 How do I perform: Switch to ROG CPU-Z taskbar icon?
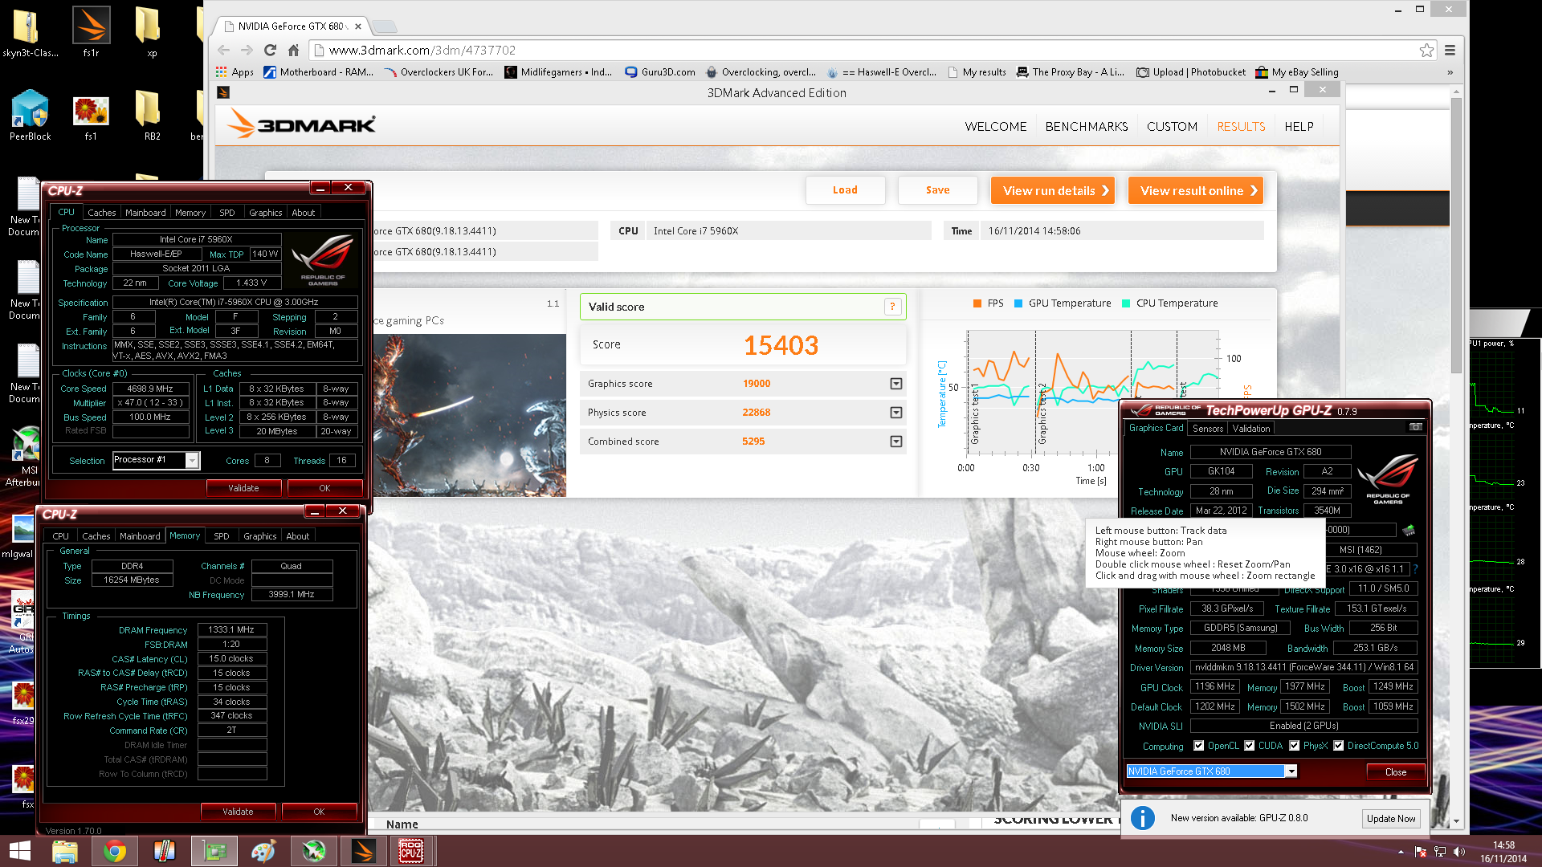tap(411, 851)
